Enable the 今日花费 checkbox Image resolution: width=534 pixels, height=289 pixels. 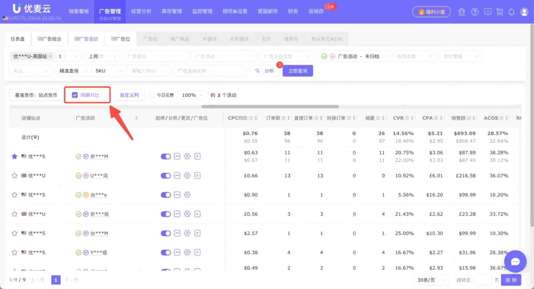[152, 95]
